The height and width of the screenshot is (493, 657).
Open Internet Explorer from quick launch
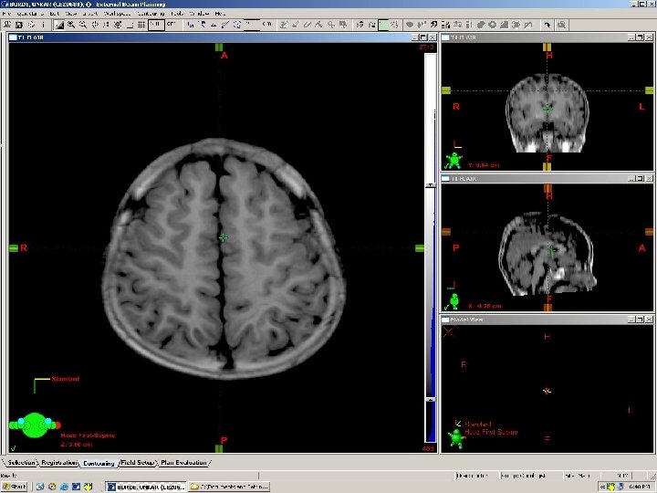tap(64, 487)
